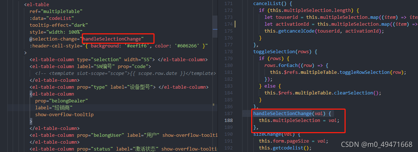
Task: Click tooltip-effect="dark" attribute
Action: [x=59, y=25]
